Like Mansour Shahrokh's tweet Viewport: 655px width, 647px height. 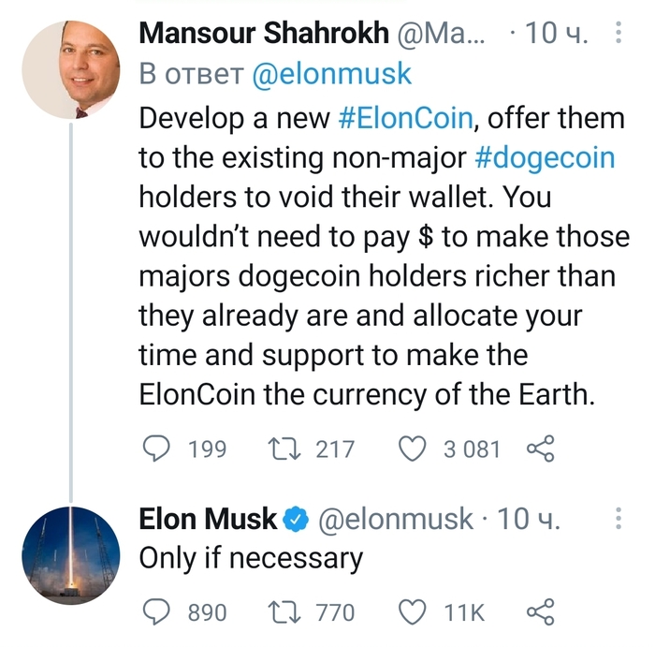pos(413,448)
